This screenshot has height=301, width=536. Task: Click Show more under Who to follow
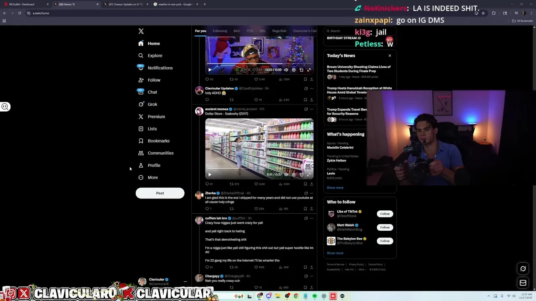[x=335, y=253]
